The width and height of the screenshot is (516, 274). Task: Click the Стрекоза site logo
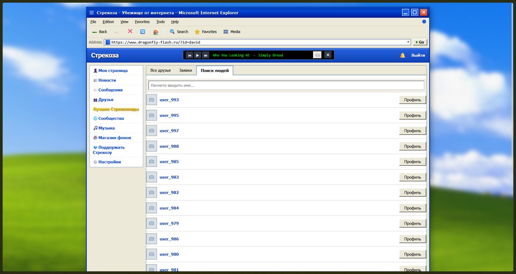tap(105, 55)
